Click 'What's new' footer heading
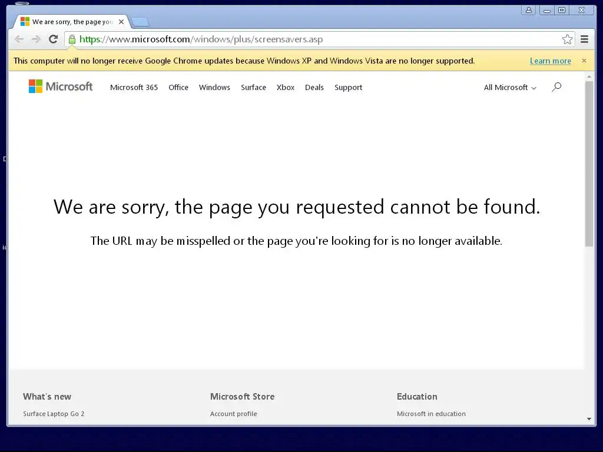This screenshot has width=603, height=452. point(47,397)
